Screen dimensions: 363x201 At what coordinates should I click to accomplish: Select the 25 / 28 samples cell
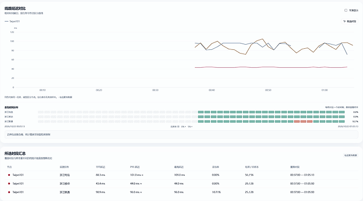point(249,192)
